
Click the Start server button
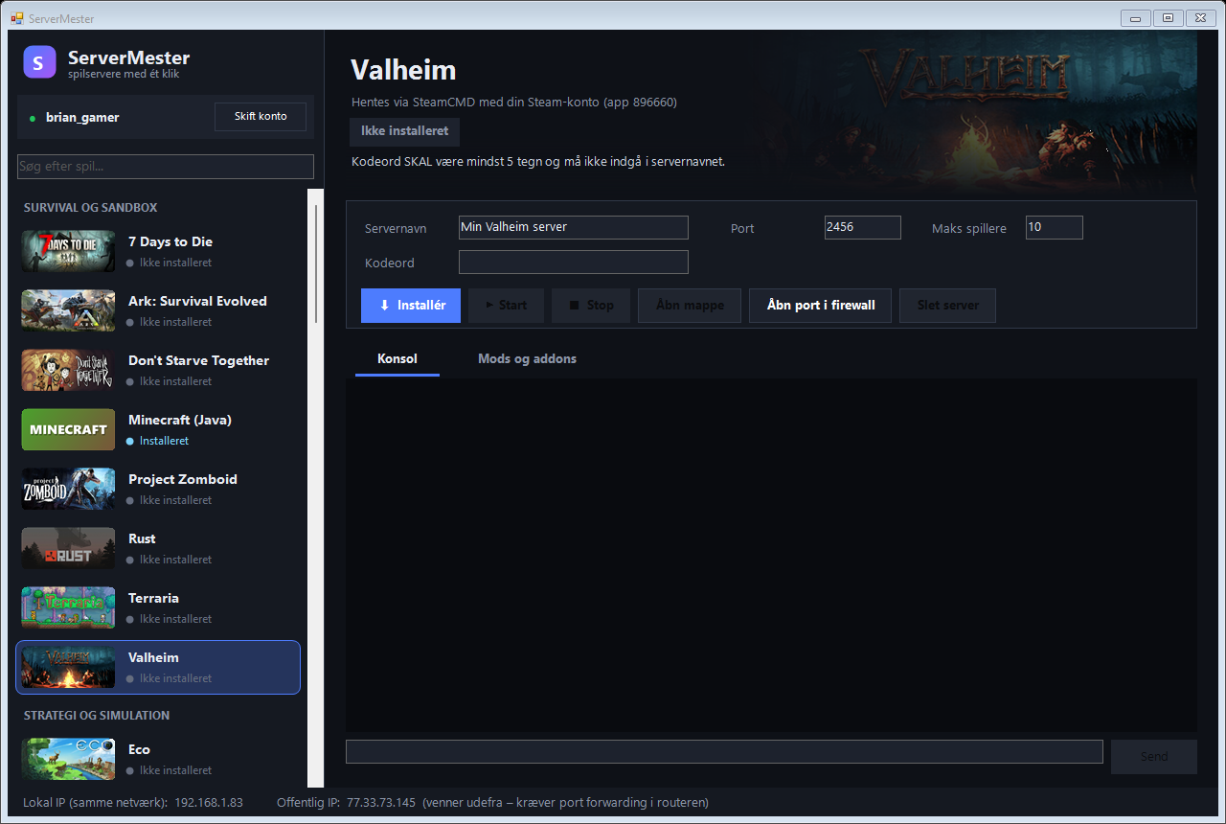[506, 306]
